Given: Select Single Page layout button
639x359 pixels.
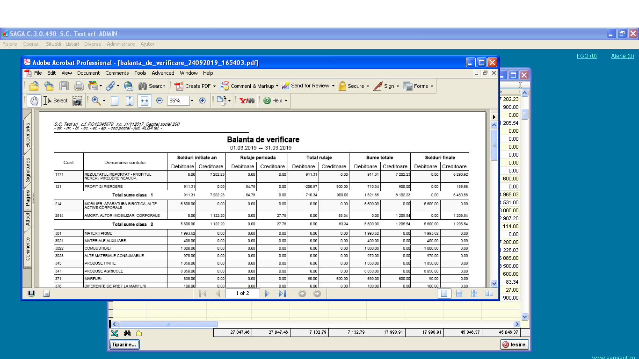Looking at the screenshot, I should [x=444, y=294].
